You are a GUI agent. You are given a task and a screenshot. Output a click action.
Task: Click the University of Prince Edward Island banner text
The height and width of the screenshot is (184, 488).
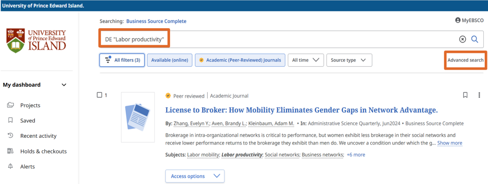43,6
